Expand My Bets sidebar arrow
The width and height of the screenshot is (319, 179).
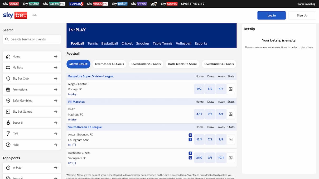[55, 67]
